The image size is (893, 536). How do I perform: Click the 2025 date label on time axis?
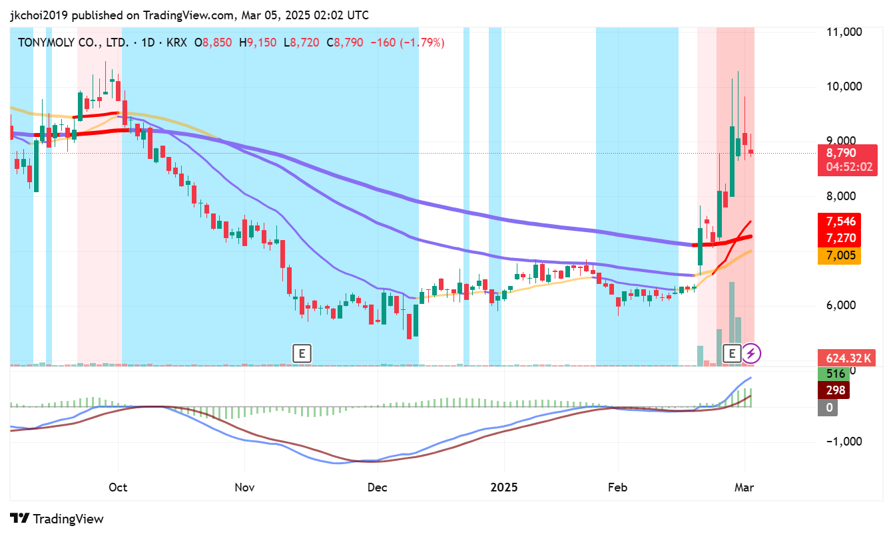(x=503, y=487)
